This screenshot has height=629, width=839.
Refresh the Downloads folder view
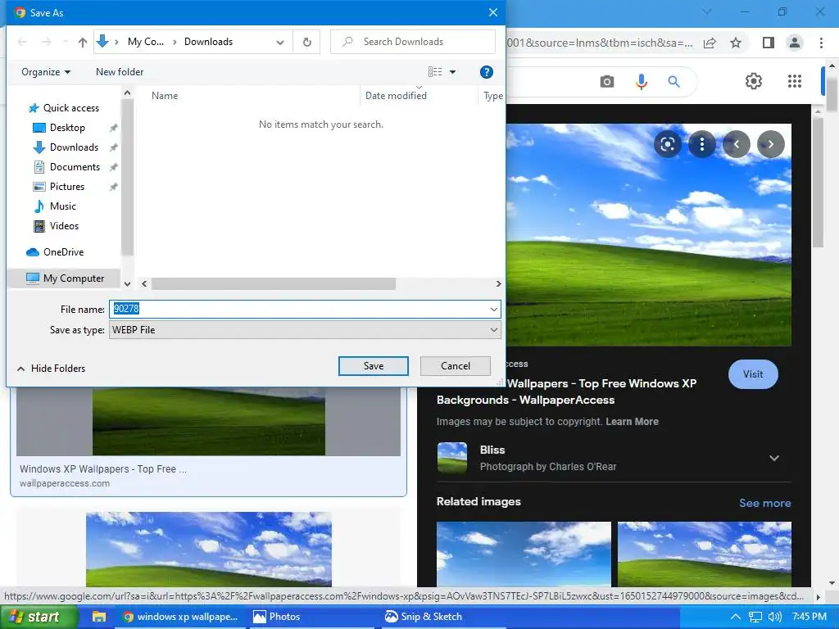pyautogui.click(x=307, y=42)
